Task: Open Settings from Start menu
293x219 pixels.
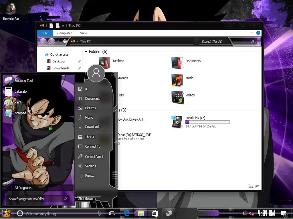Action: click(x=87, y=166)
